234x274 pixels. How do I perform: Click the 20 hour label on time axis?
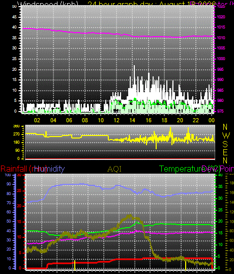click(x=180, y=120)
